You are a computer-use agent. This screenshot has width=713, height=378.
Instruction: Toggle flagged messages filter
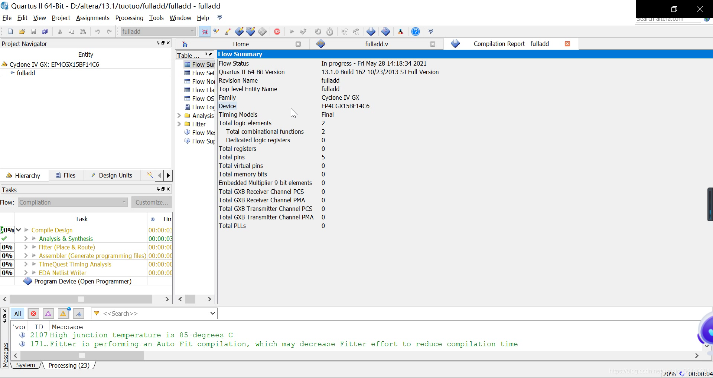[x=78, y=314]
